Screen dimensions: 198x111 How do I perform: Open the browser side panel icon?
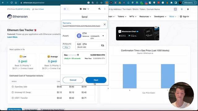pos(176,2)
